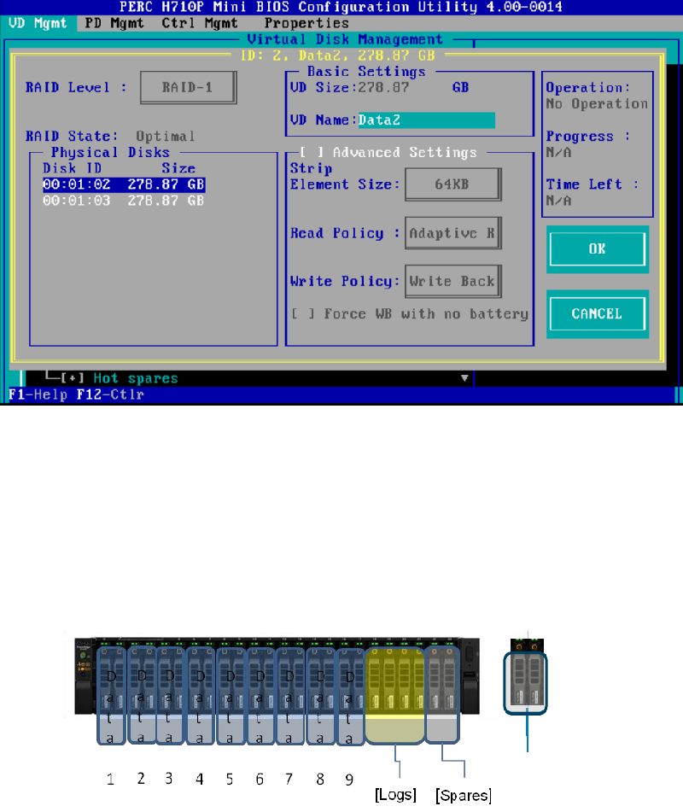
Task: Select physical disk 00:01:02
Action: click(124, 185)
